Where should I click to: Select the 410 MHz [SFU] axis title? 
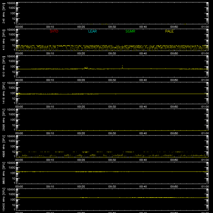[x=4, y=40]
